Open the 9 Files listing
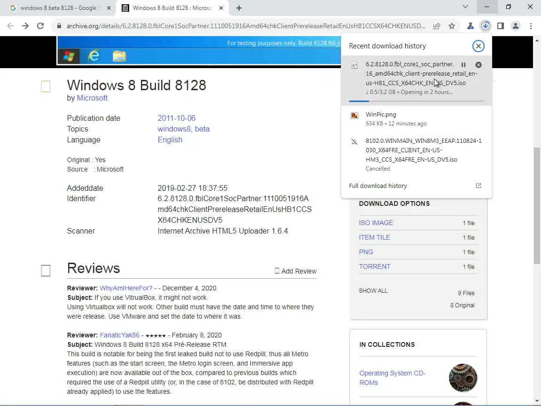The height and width of the screenshot is (406, 541). click(x=466, y=293)
